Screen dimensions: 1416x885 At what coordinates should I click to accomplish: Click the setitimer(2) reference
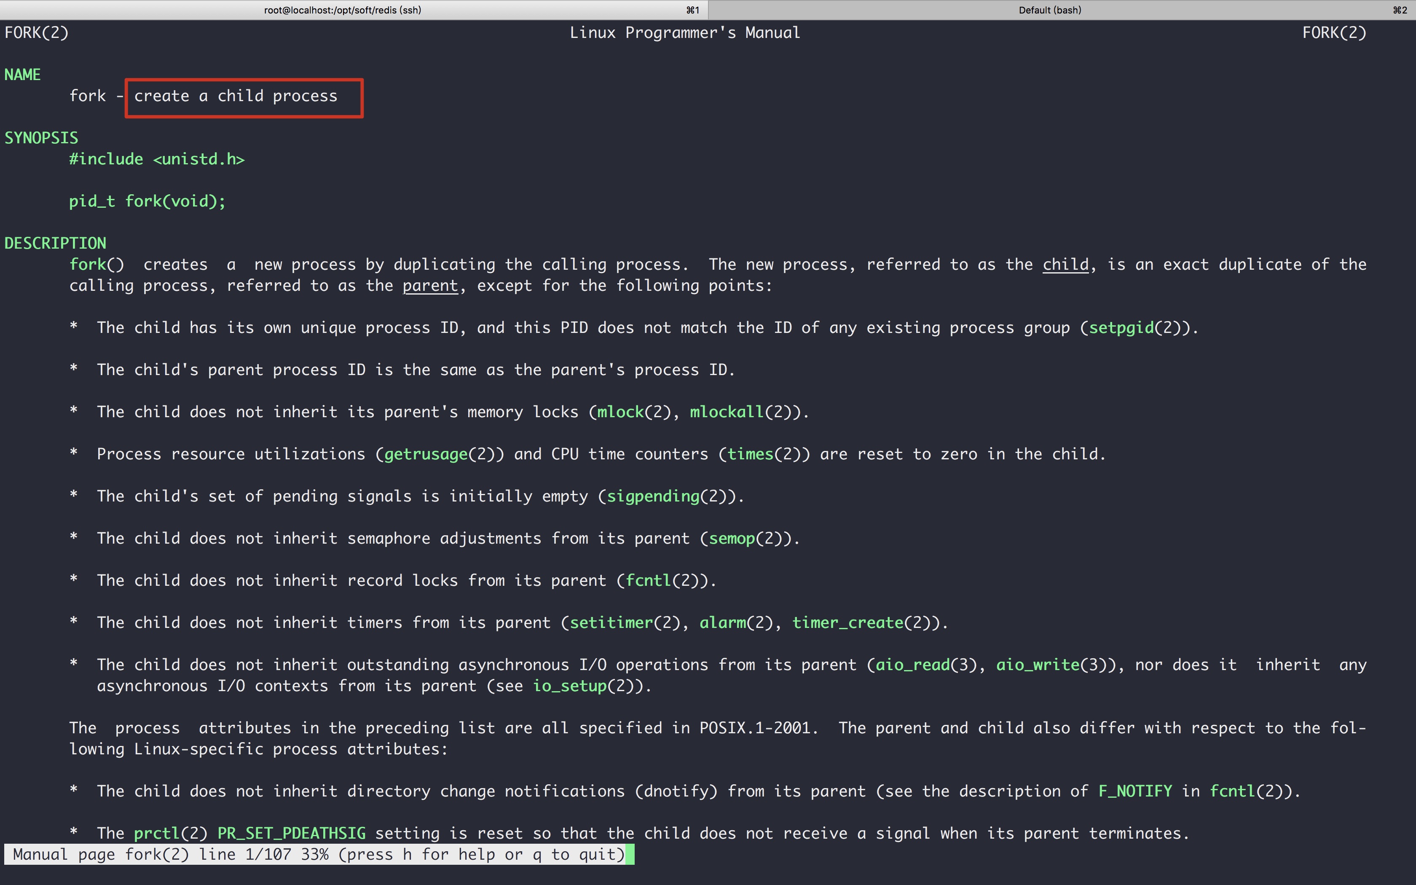[624, 623]
